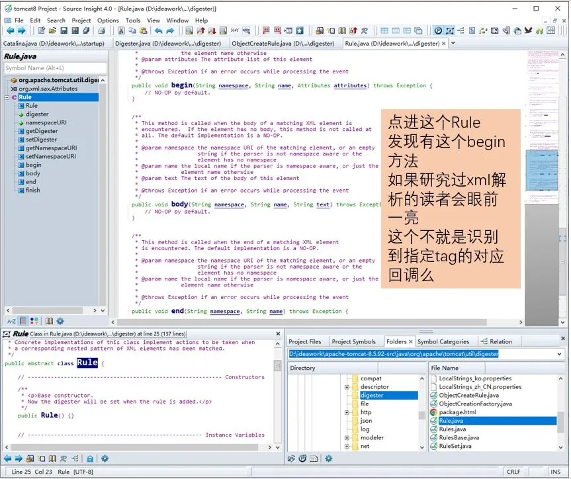This screenshot has width=571, height=479.
Task: Toggle symbol outline list view button
Action: click(x=23, y=321)
